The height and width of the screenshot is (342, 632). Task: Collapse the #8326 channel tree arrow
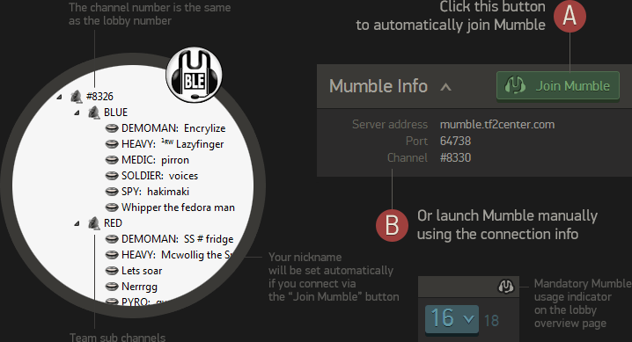pyautogui.click(x=59, y=97)
